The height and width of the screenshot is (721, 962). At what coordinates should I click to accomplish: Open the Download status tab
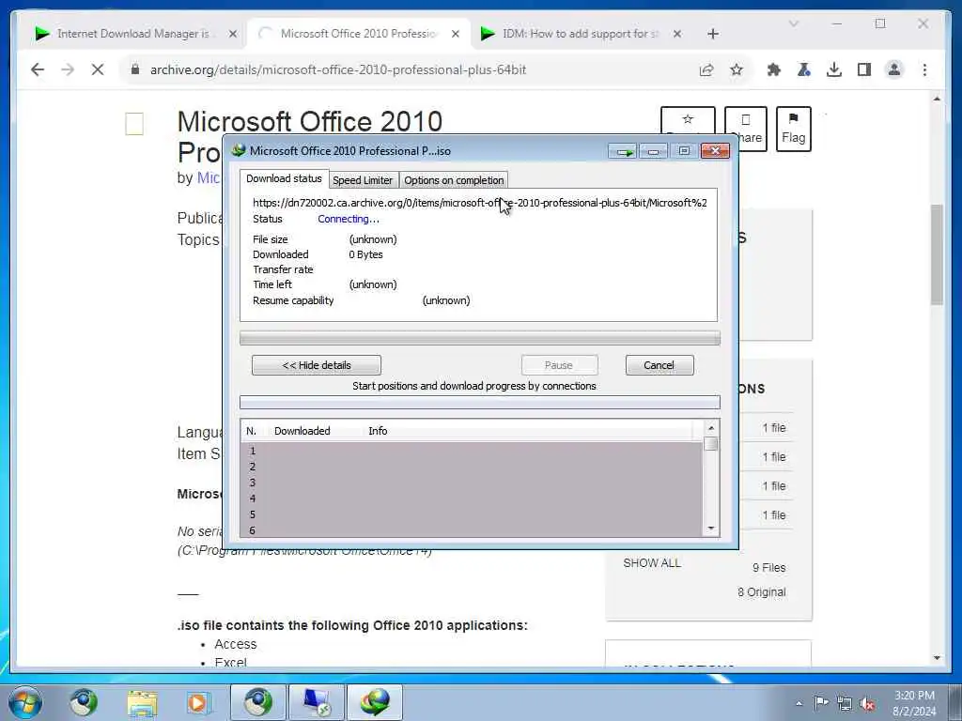click(284, 178)
